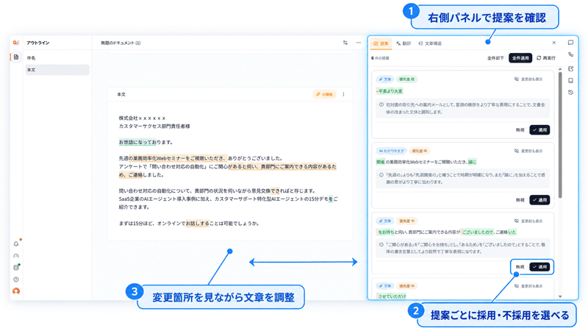
Task: Open the history clock icon in right rail
Action: [x=571, y=93]
